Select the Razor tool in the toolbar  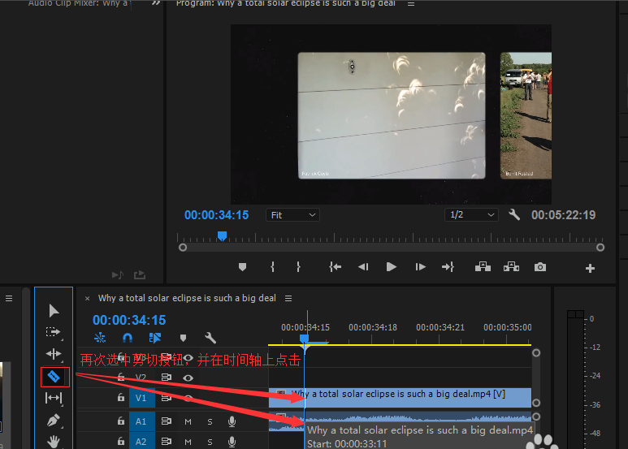[x=54, y=377]
